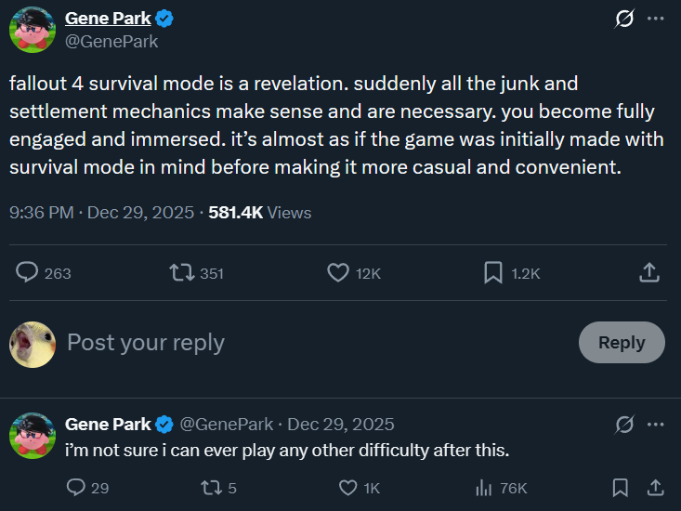The width and height of the screenshot is (681, 511).
Task: Click the @GenePark handle under the name
Action: [x=111, y=41]
